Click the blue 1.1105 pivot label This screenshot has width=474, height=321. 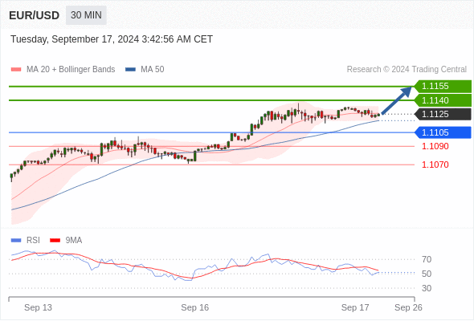pos(443,132)
